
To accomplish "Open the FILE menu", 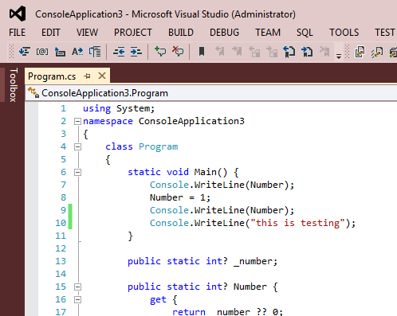I will pyautogui.click(x=17, y=33).
